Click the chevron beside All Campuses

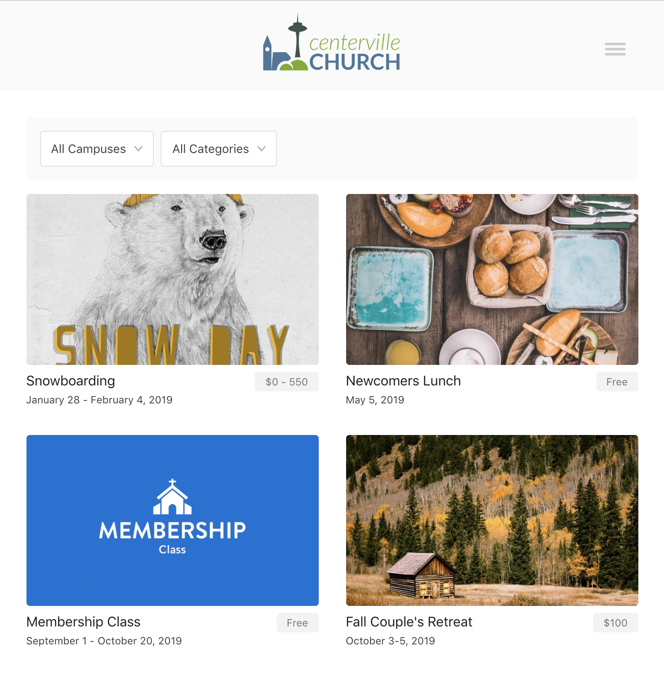pyautogui.click(x=138, y=149)
